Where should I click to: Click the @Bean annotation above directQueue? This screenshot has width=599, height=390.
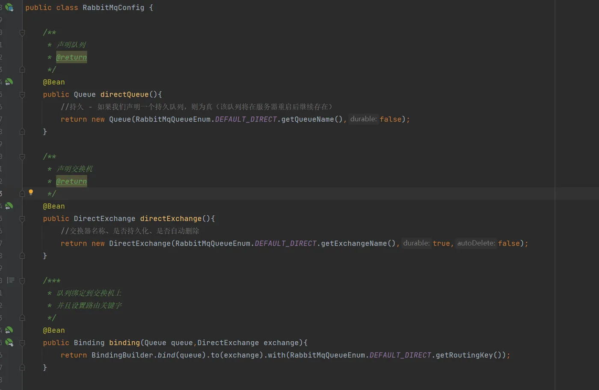[x=54, y=82]
